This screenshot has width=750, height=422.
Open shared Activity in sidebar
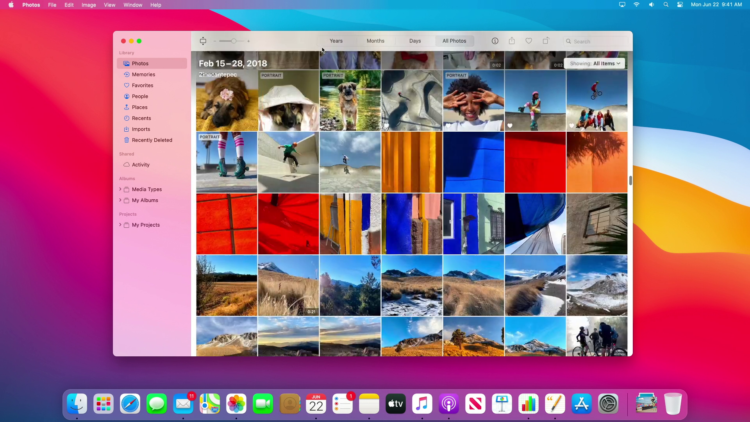(x=152, y=165)
